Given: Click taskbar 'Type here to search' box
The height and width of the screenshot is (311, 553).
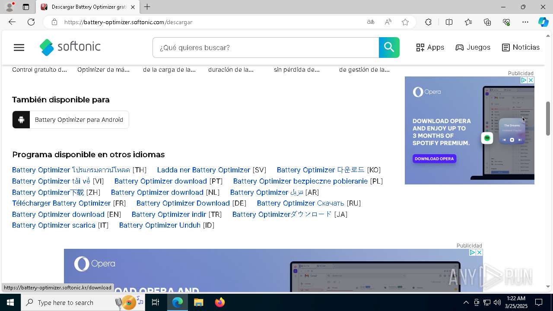Looking at the screenshot, I should click(x=82, y=302).
